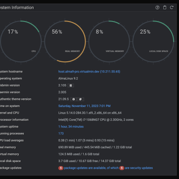Select the processor text Intel(R) Core(TM) i7-1068NG7
The width and height of the screenshot is (179, 179).
click(x=96, y=120)
